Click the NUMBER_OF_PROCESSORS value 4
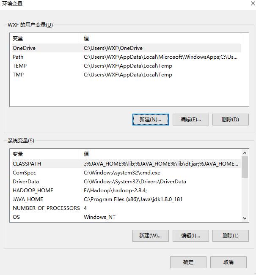This screenshot has height=275, width=256. 85,208
